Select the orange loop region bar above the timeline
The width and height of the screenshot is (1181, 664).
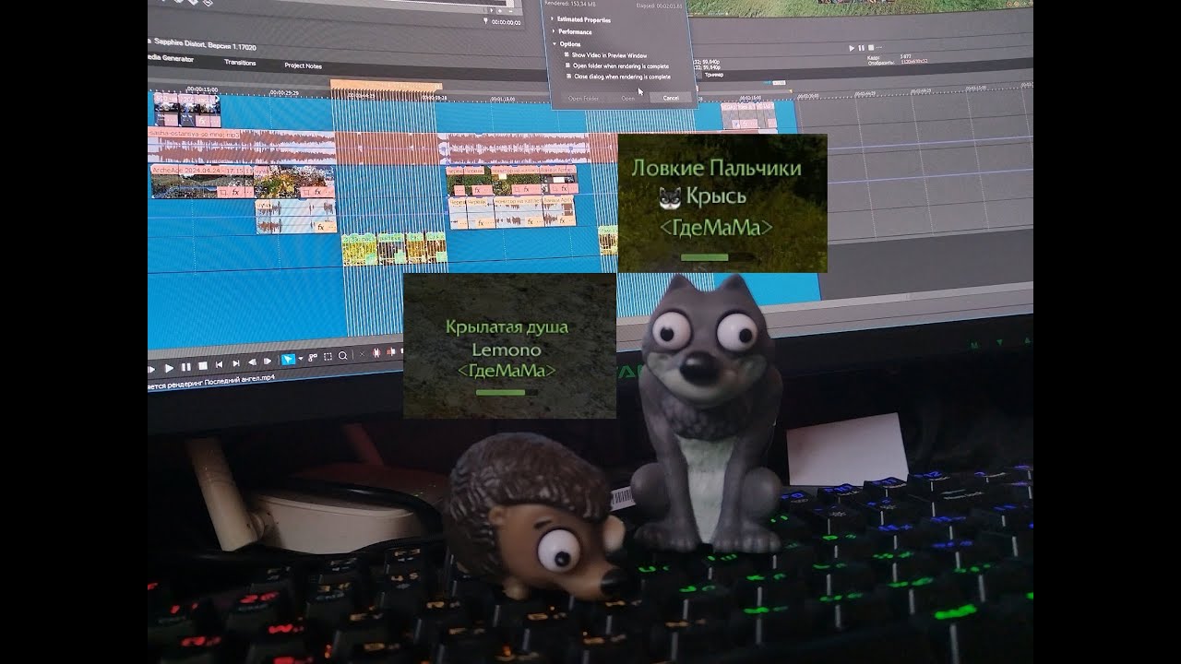coord(386,85)
